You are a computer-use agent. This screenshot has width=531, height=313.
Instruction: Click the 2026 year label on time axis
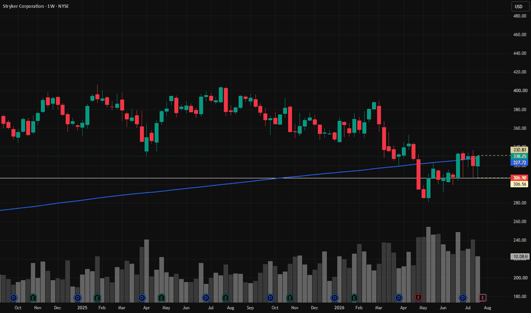coord(339,307)
